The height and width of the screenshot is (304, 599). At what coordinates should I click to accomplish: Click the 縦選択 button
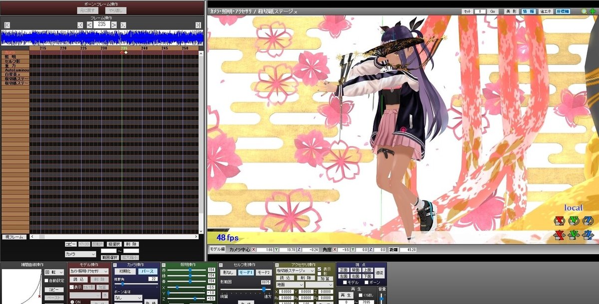click(x=114, y=244)
